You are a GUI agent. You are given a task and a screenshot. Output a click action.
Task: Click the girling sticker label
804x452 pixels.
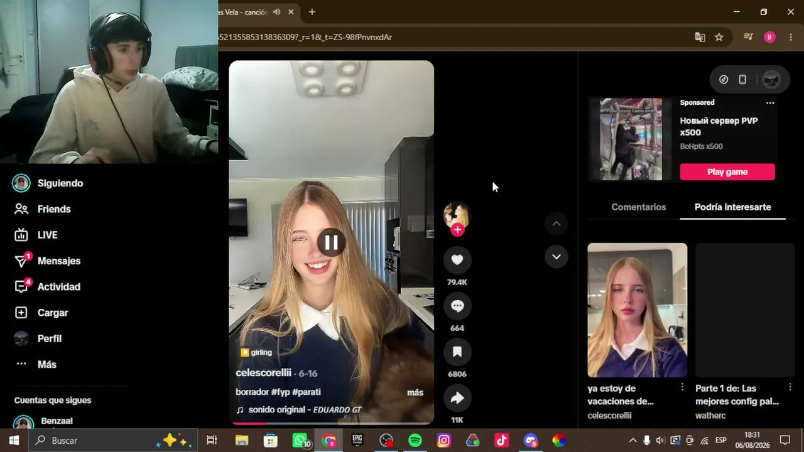click(256, 352)
